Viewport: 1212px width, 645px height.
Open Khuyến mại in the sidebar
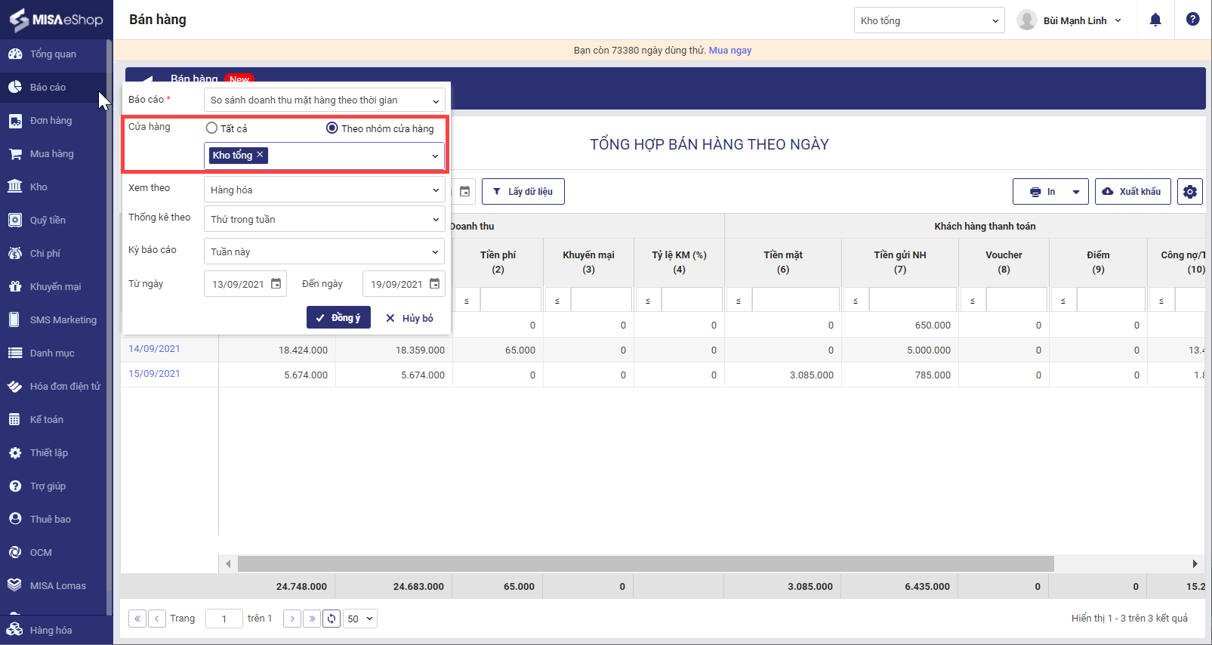click(55, 287)
